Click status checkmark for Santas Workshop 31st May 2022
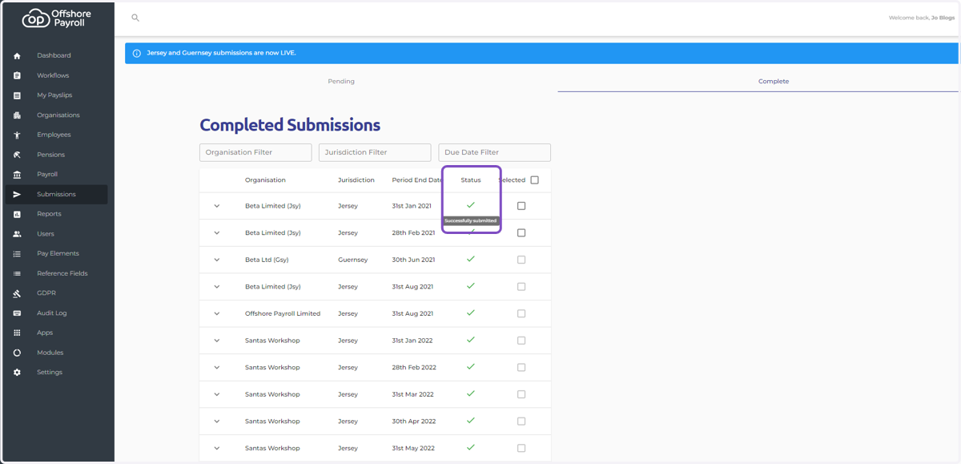This screenshot has height=464, width=961. [471, 447]
